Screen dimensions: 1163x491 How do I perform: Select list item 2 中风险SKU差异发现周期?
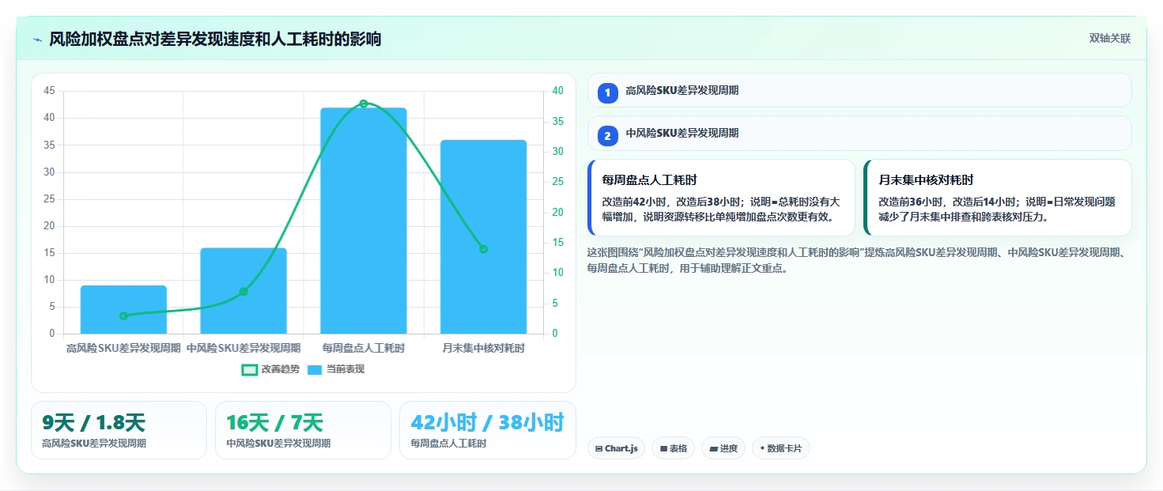point(859,133)
